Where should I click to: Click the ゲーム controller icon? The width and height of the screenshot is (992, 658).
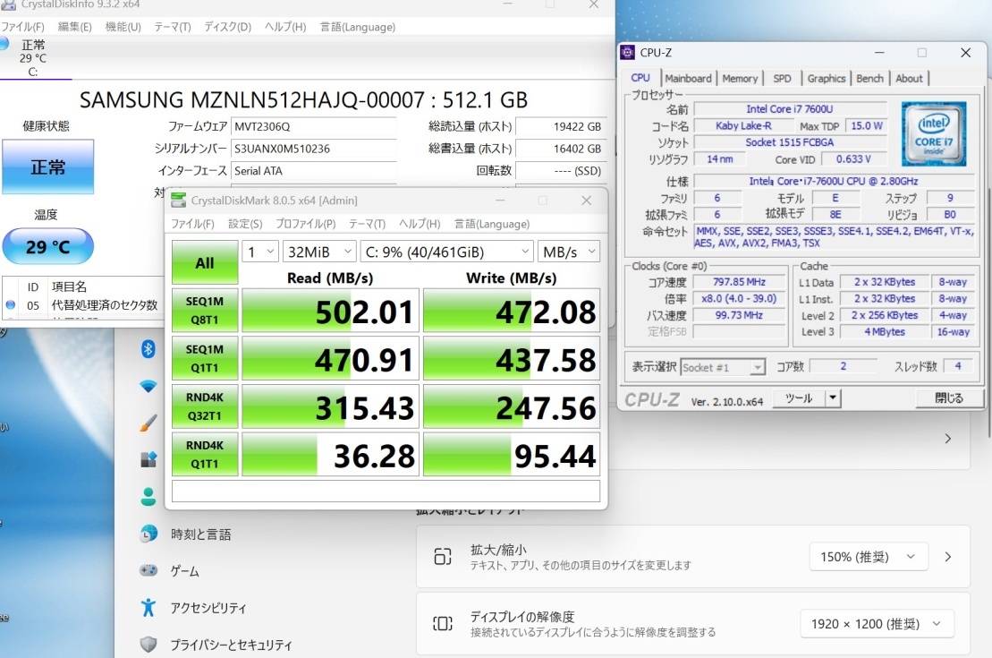click(x=148, y=570)
